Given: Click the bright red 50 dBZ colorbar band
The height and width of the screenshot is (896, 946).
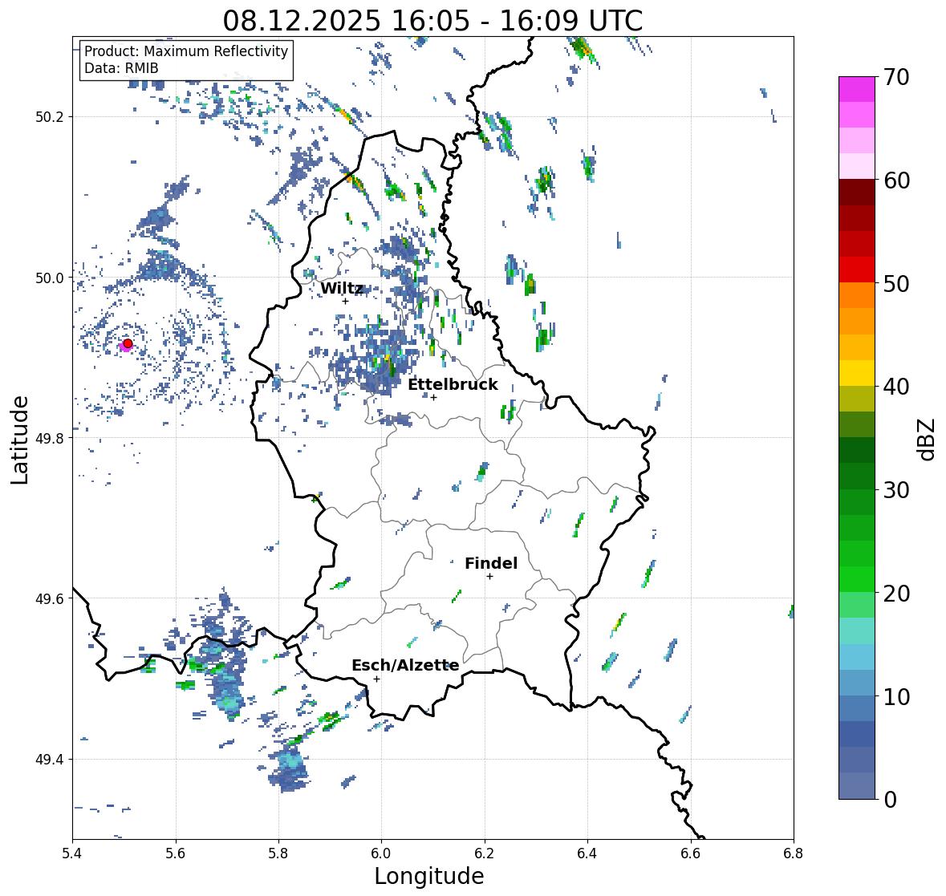Looking at the screenshot, I should [x=857, y=270].
